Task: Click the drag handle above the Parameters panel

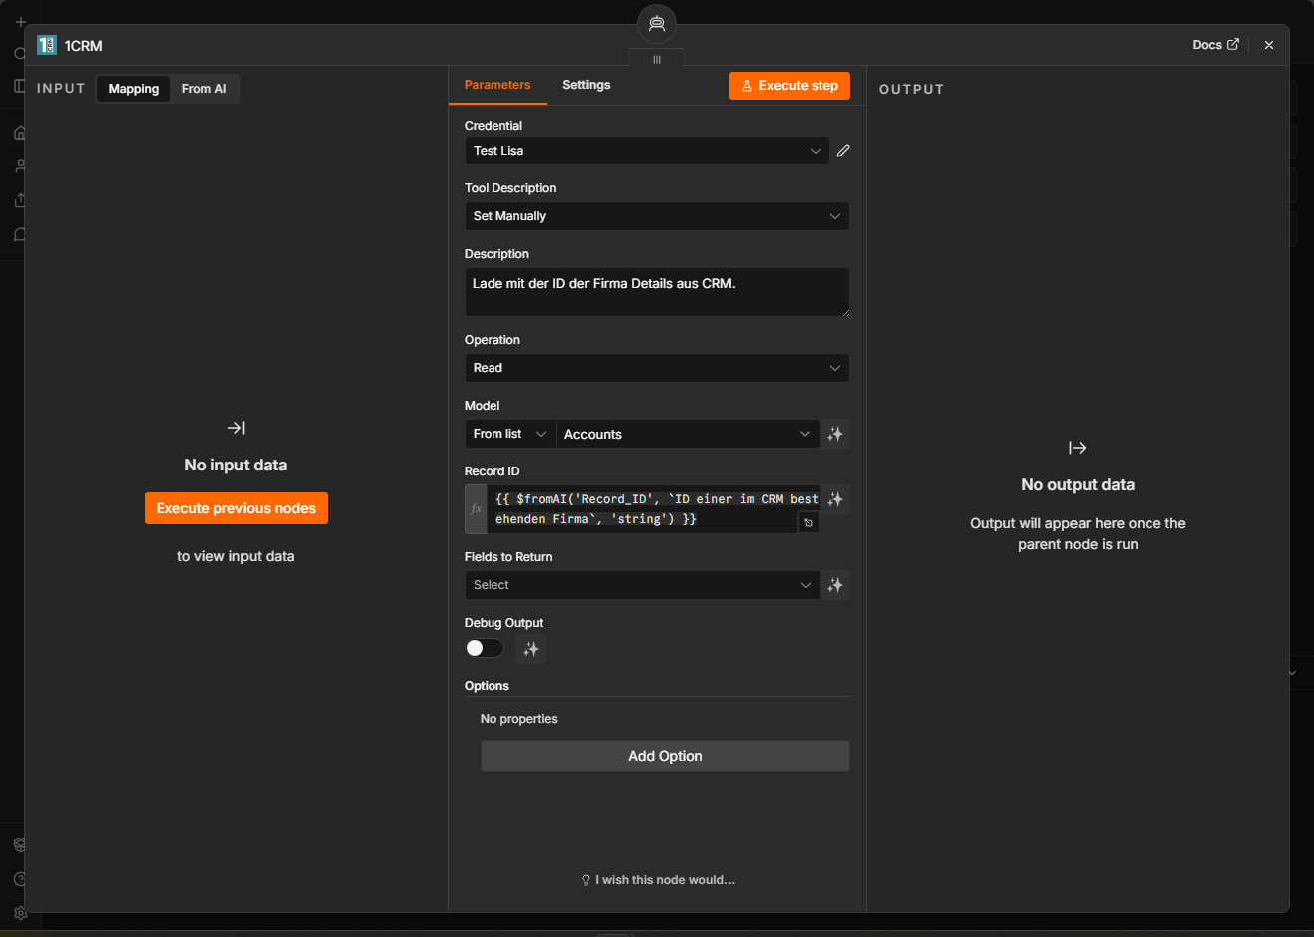Action: coord(657,59)
